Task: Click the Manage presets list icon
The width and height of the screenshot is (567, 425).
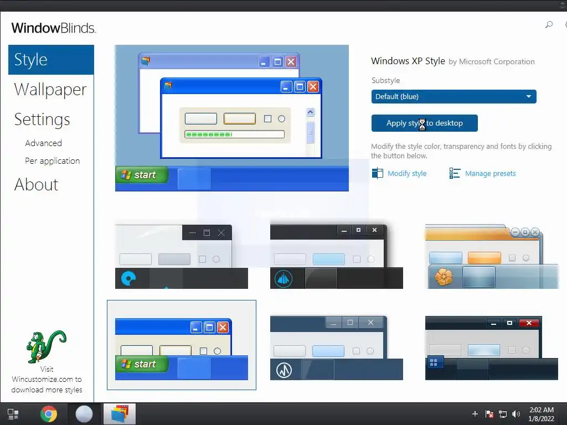Action: point(455,173)
